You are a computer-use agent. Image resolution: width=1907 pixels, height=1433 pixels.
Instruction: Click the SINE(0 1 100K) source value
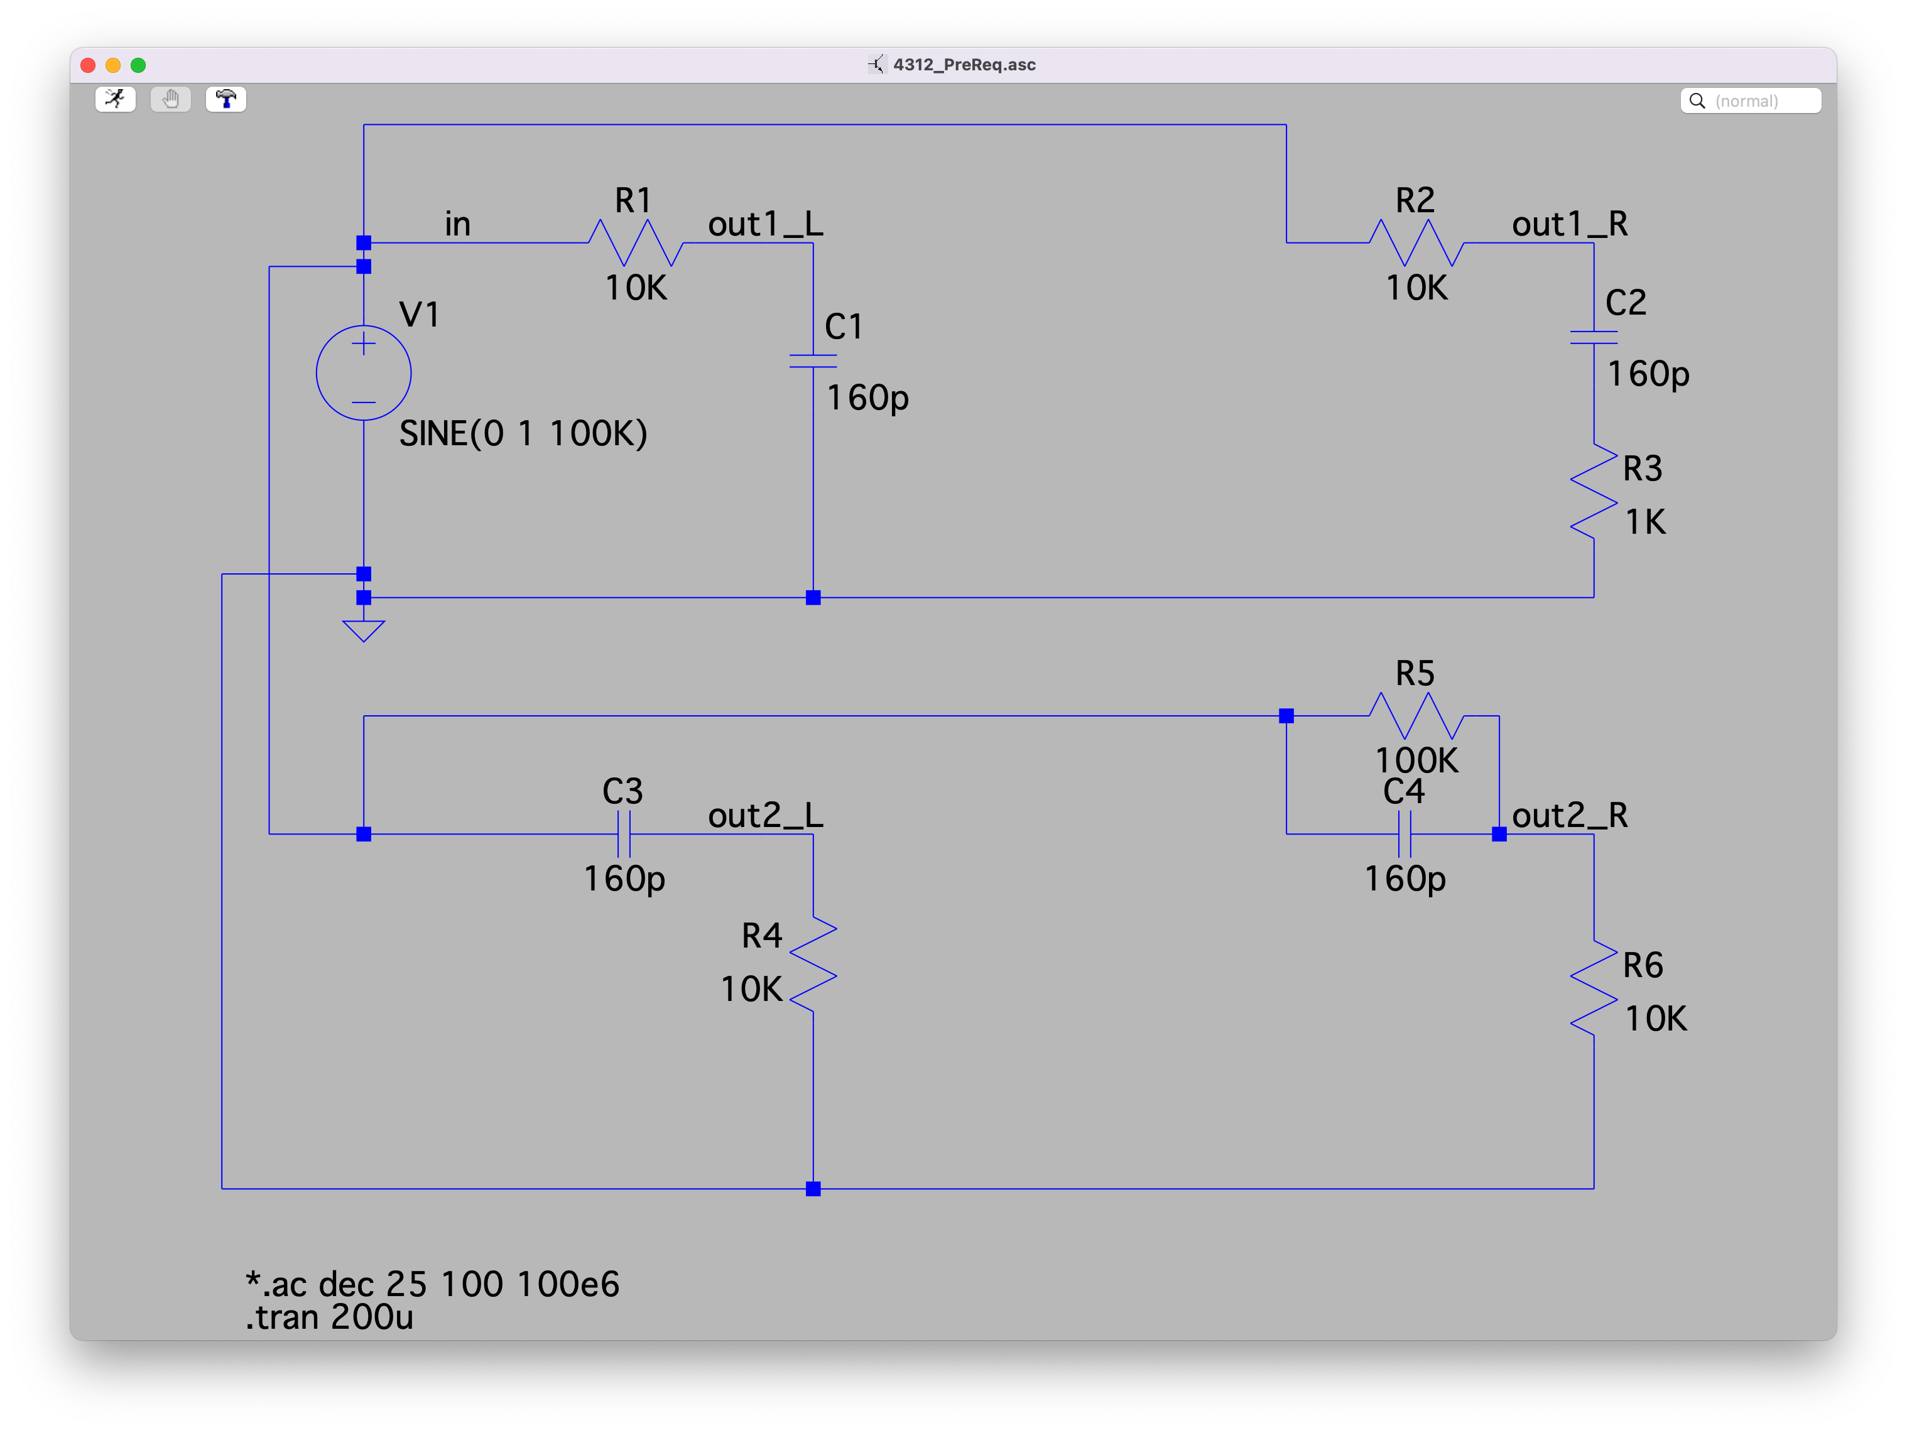click(x=523, y=433)
